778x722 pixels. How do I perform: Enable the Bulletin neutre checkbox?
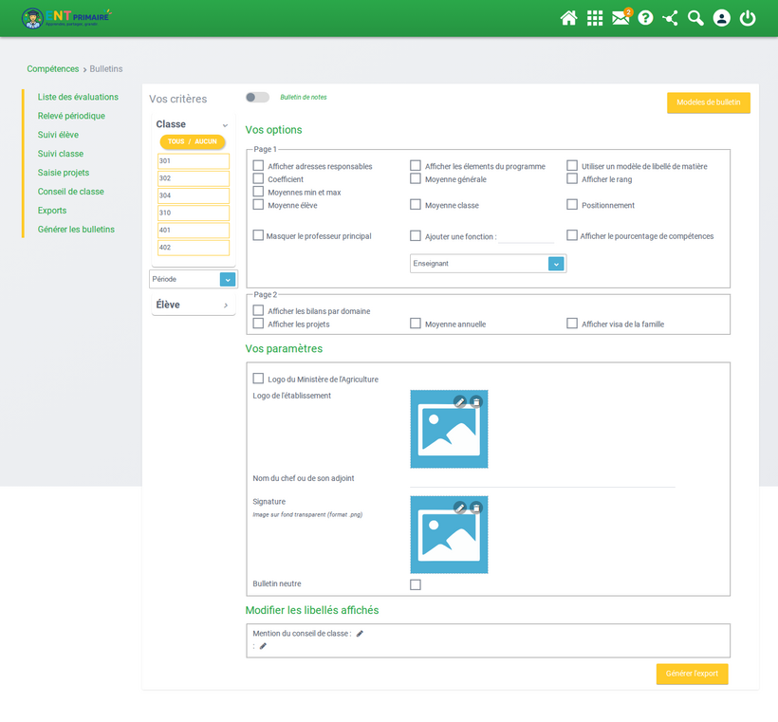click(416, 584)
